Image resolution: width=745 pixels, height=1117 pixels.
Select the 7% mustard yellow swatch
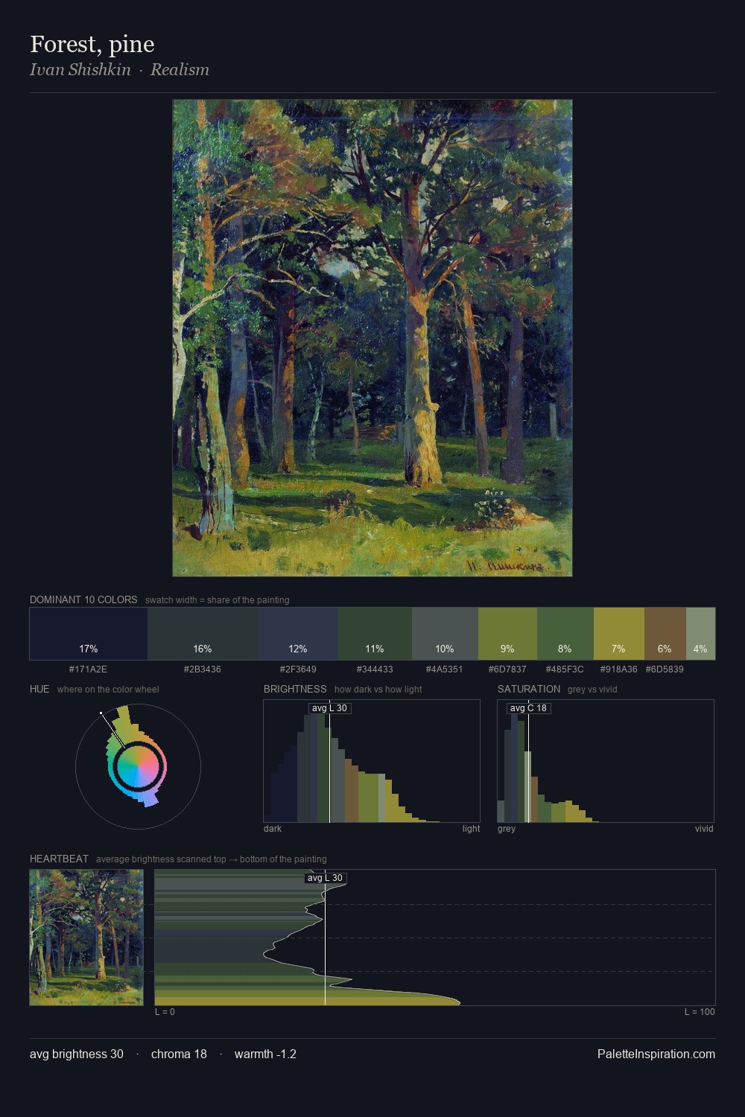click(619, 634)
